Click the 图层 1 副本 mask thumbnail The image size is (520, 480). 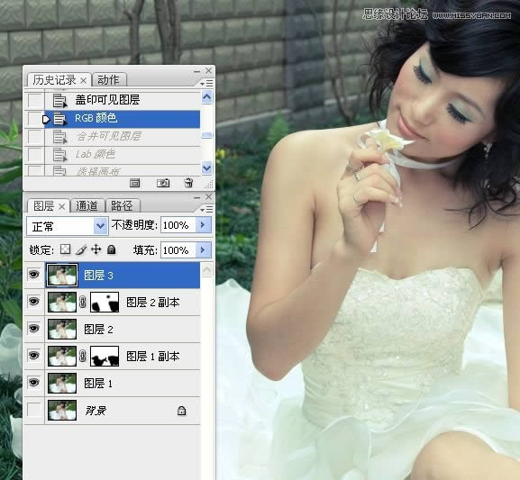pyautogui.click(x=105, y=356)
